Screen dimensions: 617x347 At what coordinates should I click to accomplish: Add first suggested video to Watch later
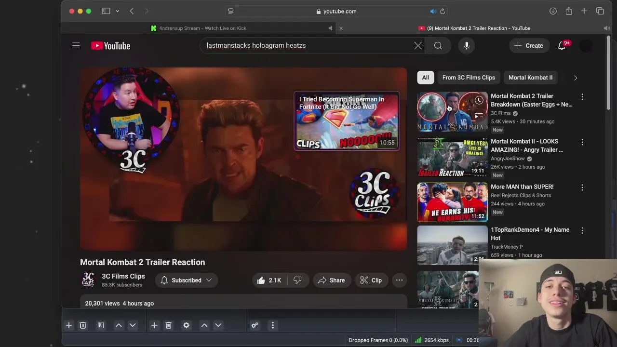(479, 101)
